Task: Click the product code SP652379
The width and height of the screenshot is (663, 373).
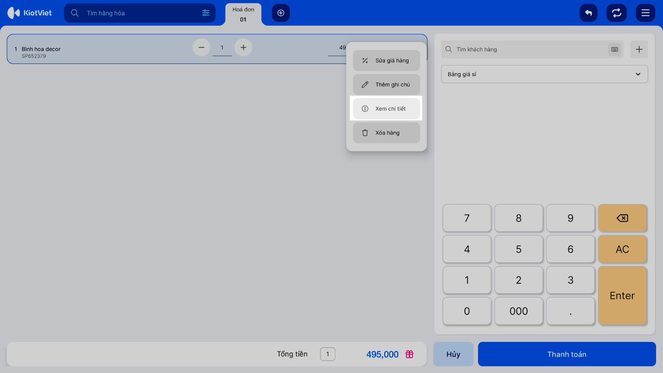Action: [x=34, y=56]
